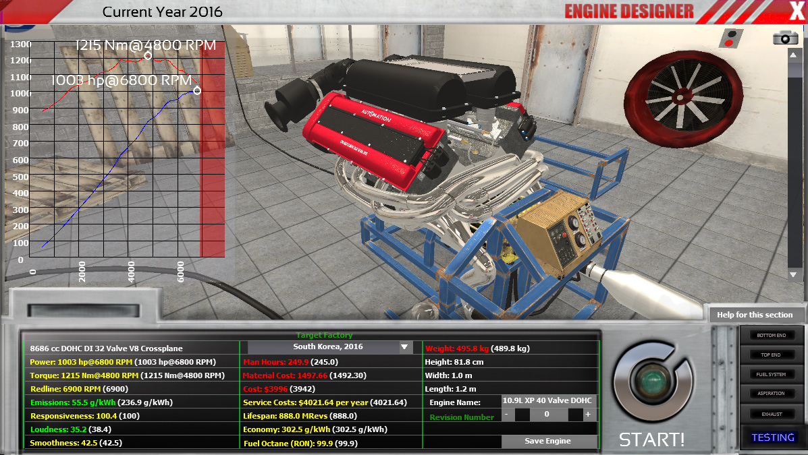
Task: Click the revision number value field
Action: tap(547, 415)
